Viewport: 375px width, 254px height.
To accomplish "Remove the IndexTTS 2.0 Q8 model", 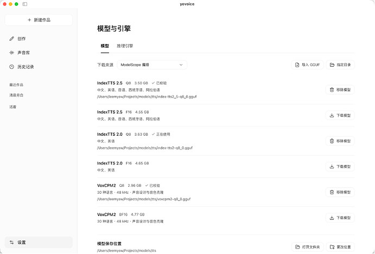I will click(x=340, y=141).
